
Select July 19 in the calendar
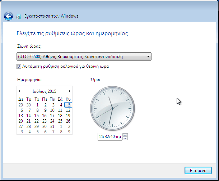(68, 116)
